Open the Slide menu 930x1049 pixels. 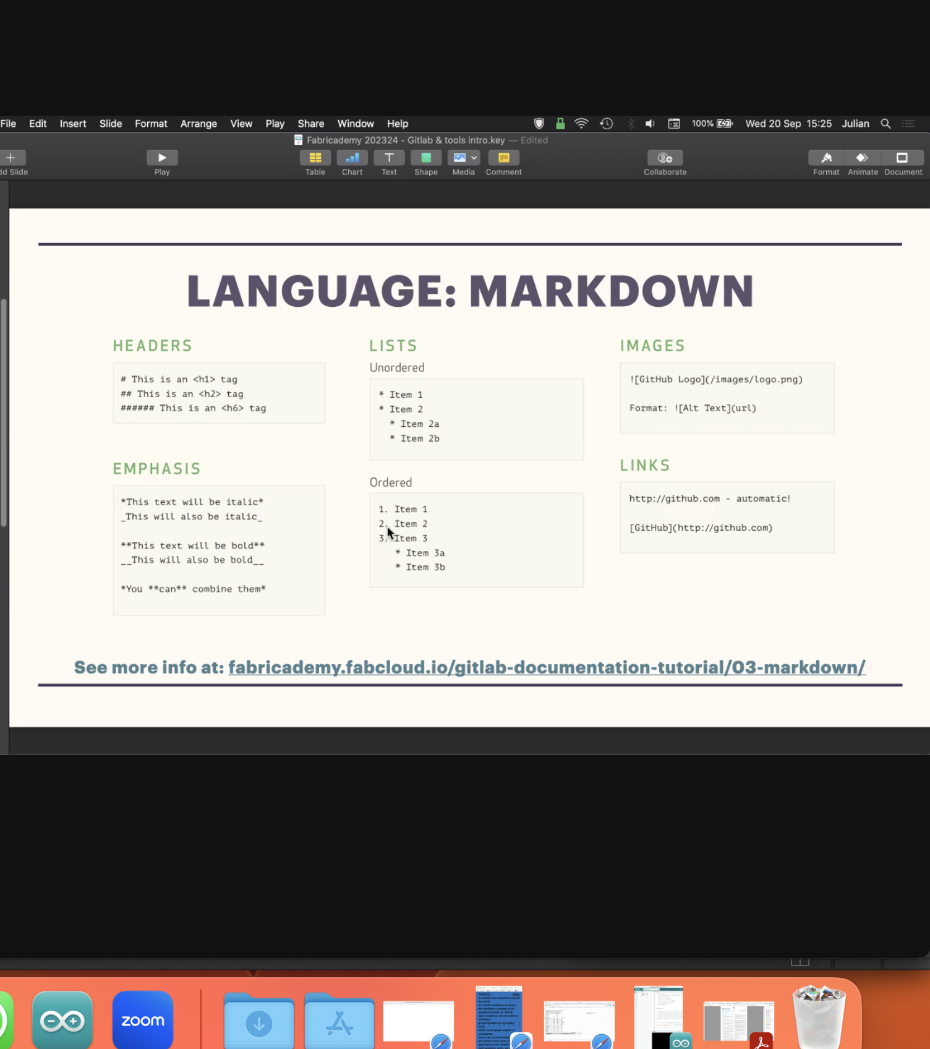click(111, 124)
